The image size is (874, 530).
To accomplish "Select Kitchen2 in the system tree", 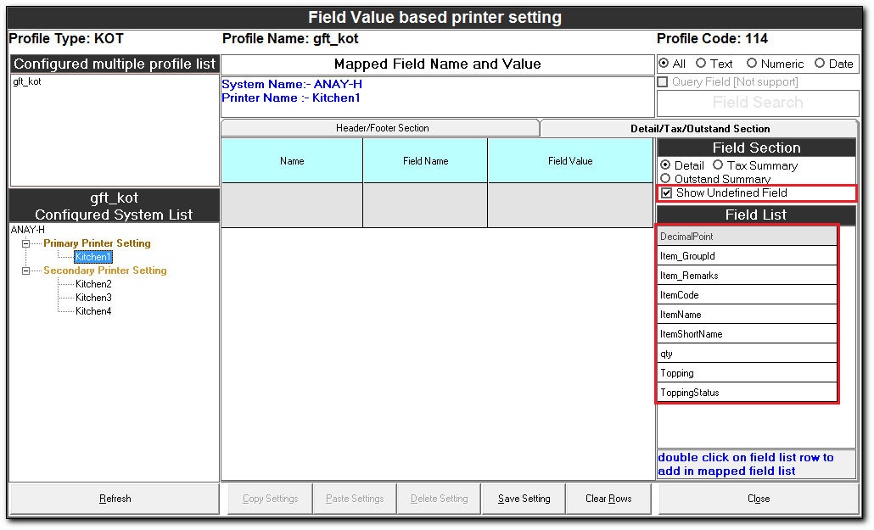I will coord(93,284).
